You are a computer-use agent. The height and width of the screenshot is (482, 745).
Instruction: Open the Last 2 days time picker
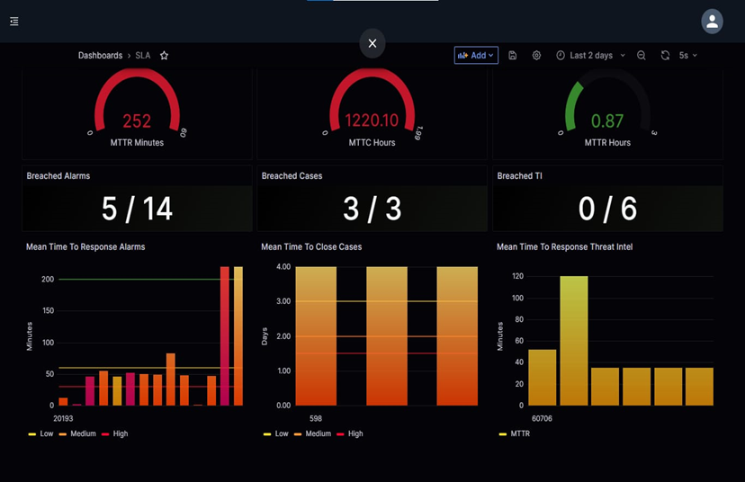pyautogui.click(x=590, y=56)
